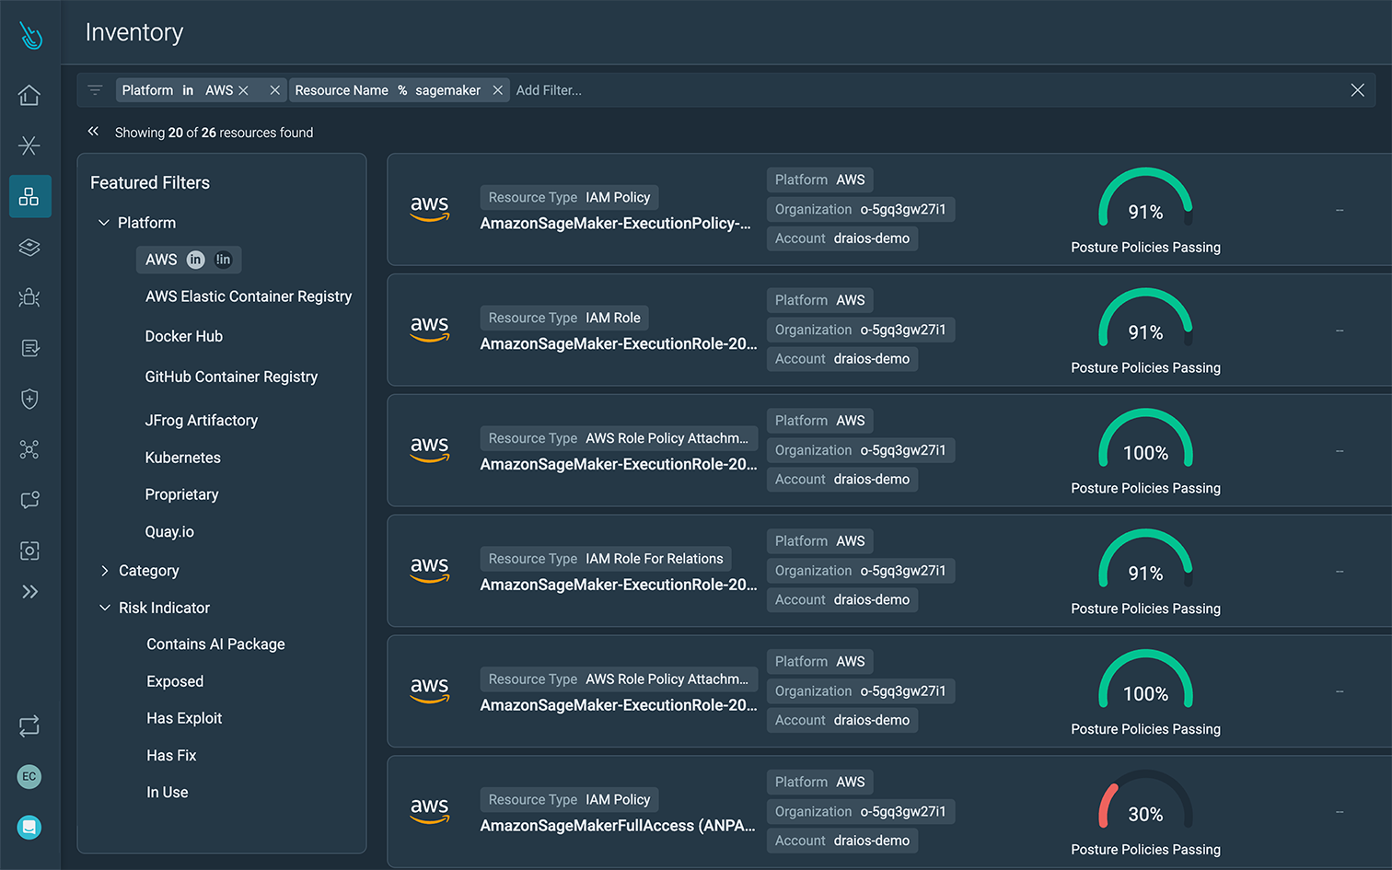Open the stacked layers sidebar icon
Viewport: 1392px width, 870px height.
[x=29, y=247]
